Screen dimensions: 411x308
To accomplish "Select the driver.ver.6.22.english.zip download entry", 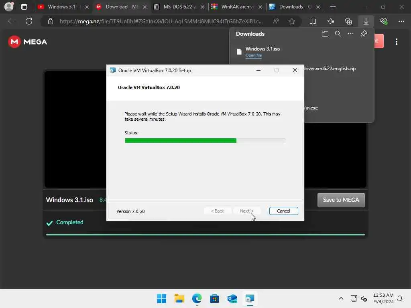I will pyautogui.click(x=330, y=69).
